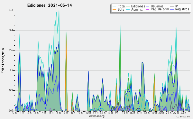
Task: Click the 'Total' legend label
Action: [x=121, y=6]
